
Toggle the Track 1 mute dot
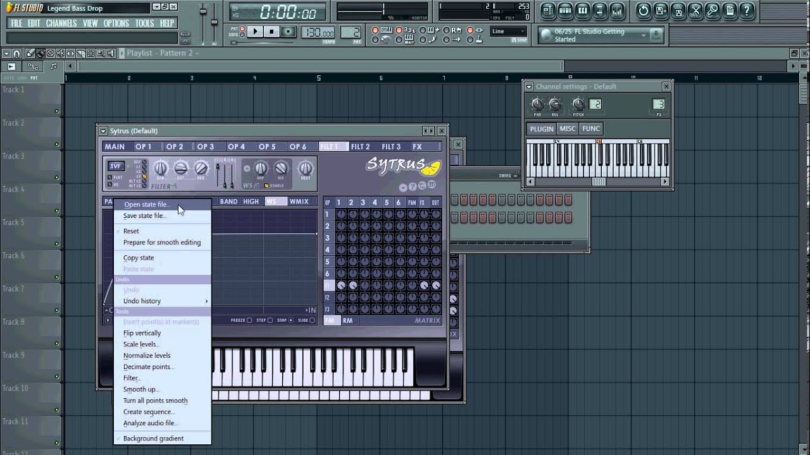56,112
